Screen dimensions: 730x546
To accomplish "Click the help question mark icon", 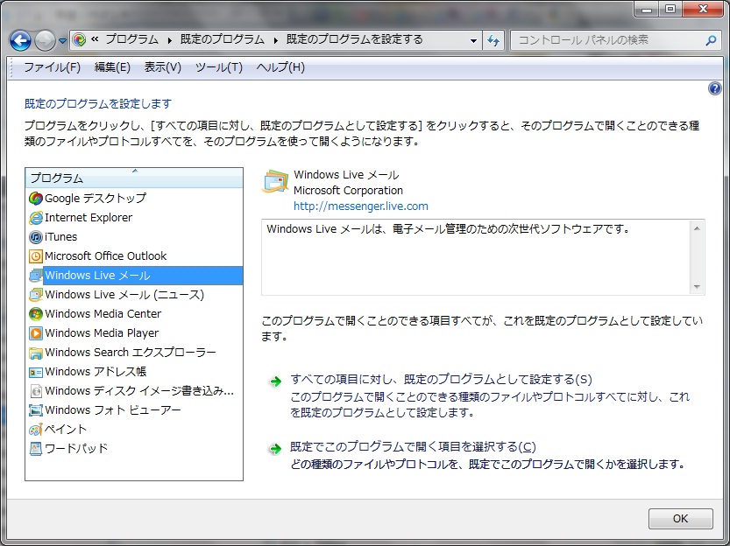I will (714, 88).
